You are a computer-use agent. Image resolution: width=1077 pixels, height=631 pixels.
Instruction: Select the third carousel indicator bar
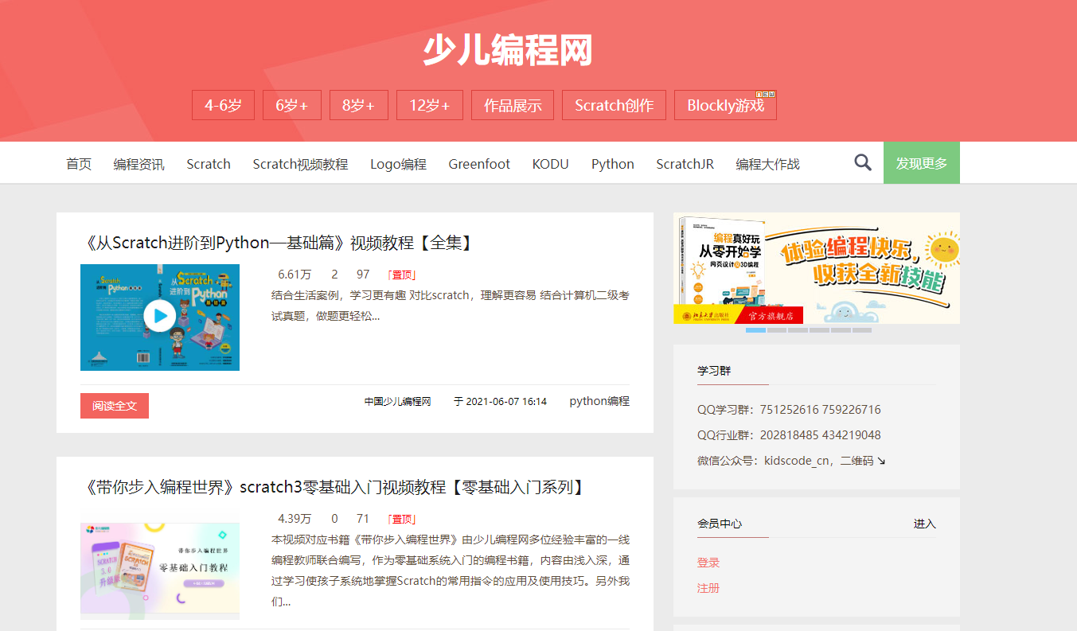point(798,329)
